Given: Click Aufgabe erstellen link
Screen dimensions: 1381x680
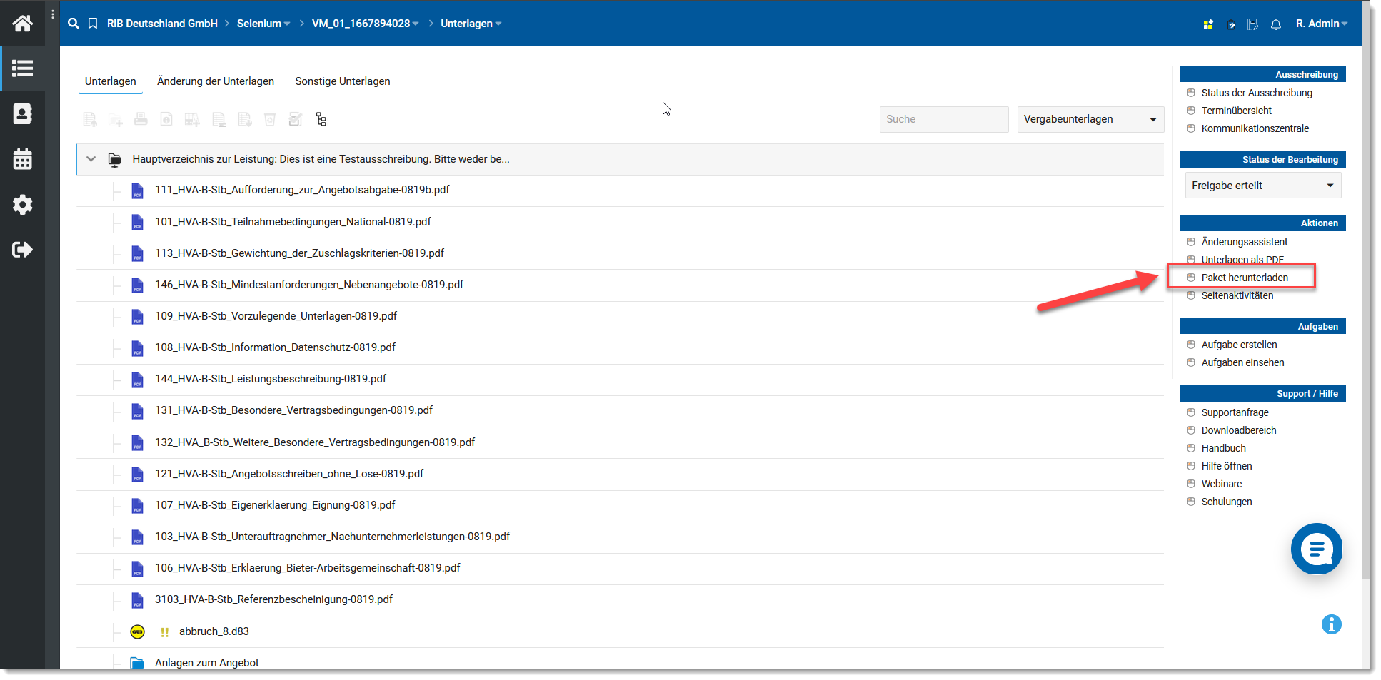Looking at the screenshot, I should 1239,345.
